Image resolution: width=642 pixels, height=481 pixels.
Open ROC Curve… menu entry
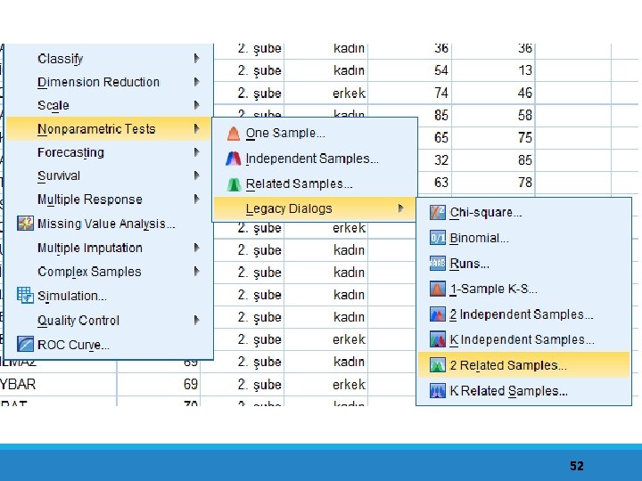[109, 345]
